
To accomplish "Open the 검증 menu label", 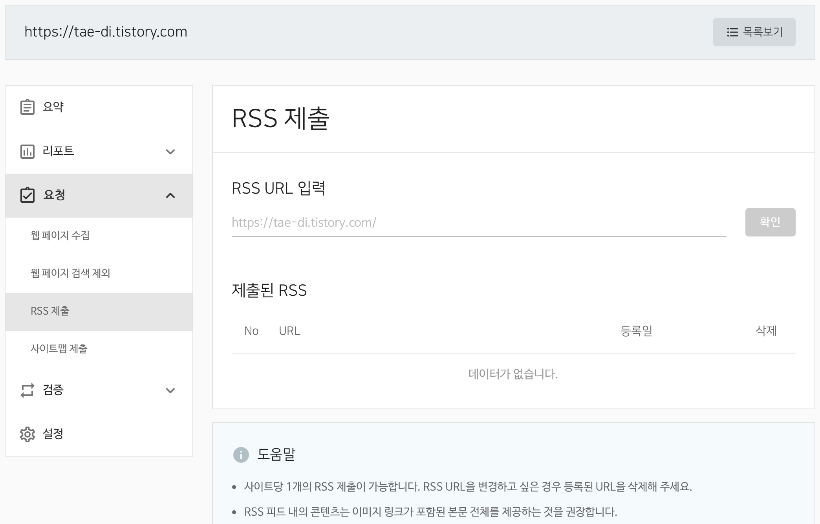I will pos(53,390).
